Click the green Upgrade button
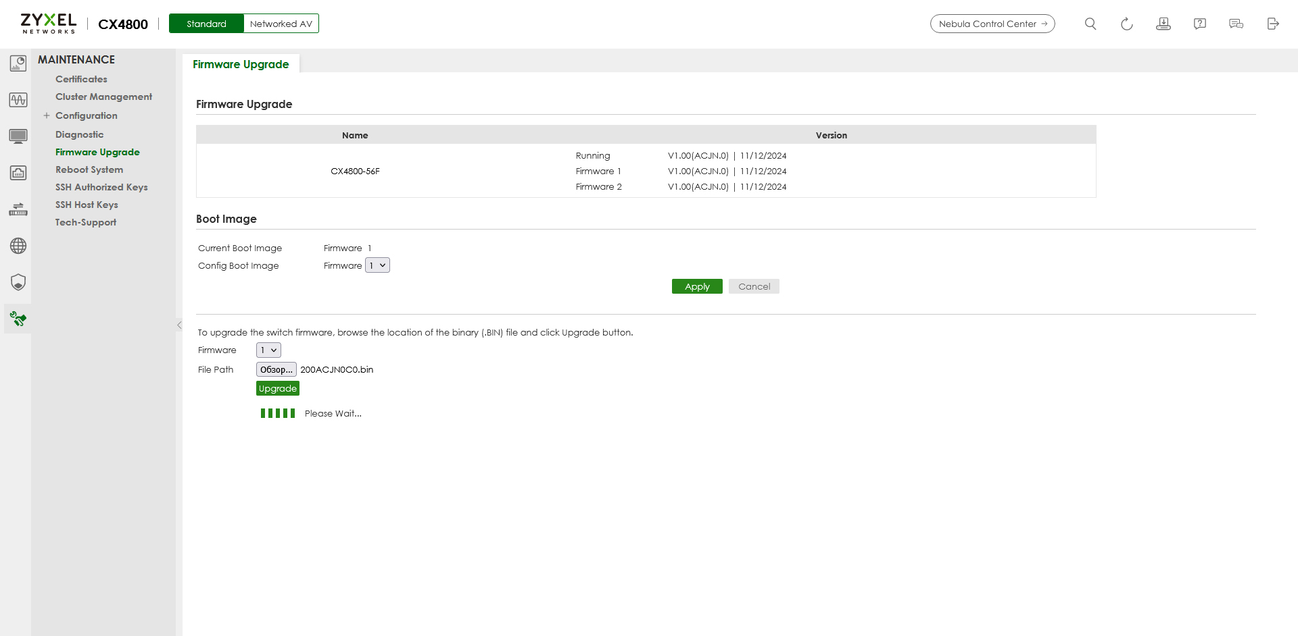The height and width of the screenshot is (636, 1298). [x=277, y=388]
